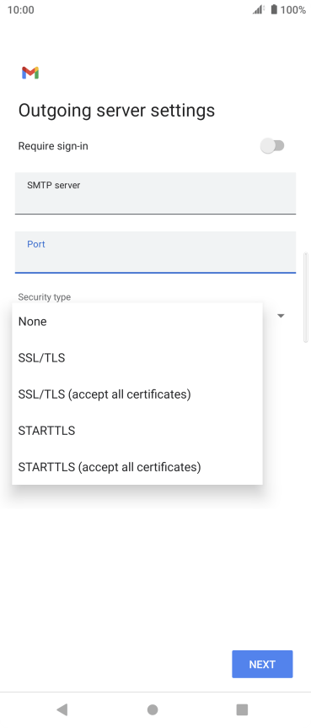Click the vertical scrollbar on right edge

click(x=305, y=297)
